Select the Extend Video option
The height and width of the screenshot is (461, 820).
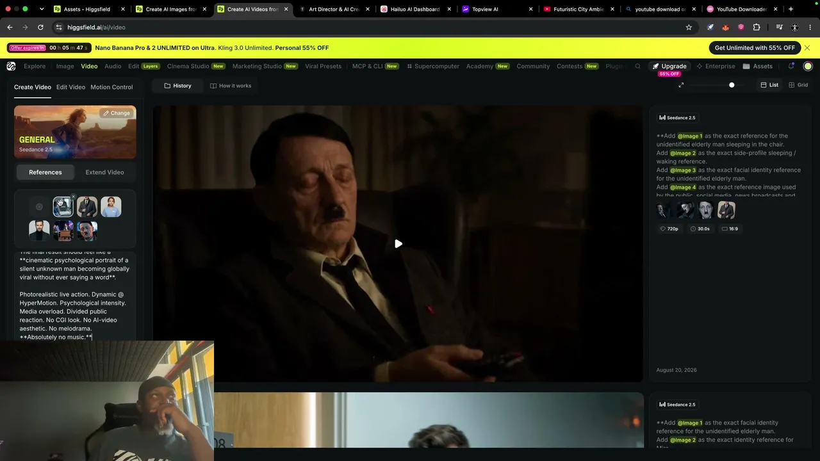104,172
